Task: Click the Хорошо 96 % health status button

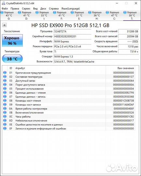Action: click(x=12, y=40)
